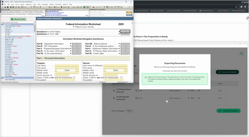This screenshot has width=249, height=137.
Task: Click Export to ProSeries green button
Action: (x=228, y=111)
